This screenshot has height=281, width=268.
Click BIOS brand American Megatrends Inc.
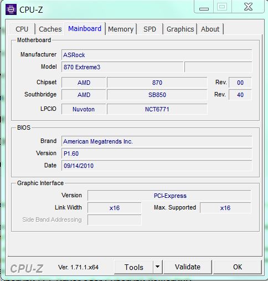[x=157, y=141]
